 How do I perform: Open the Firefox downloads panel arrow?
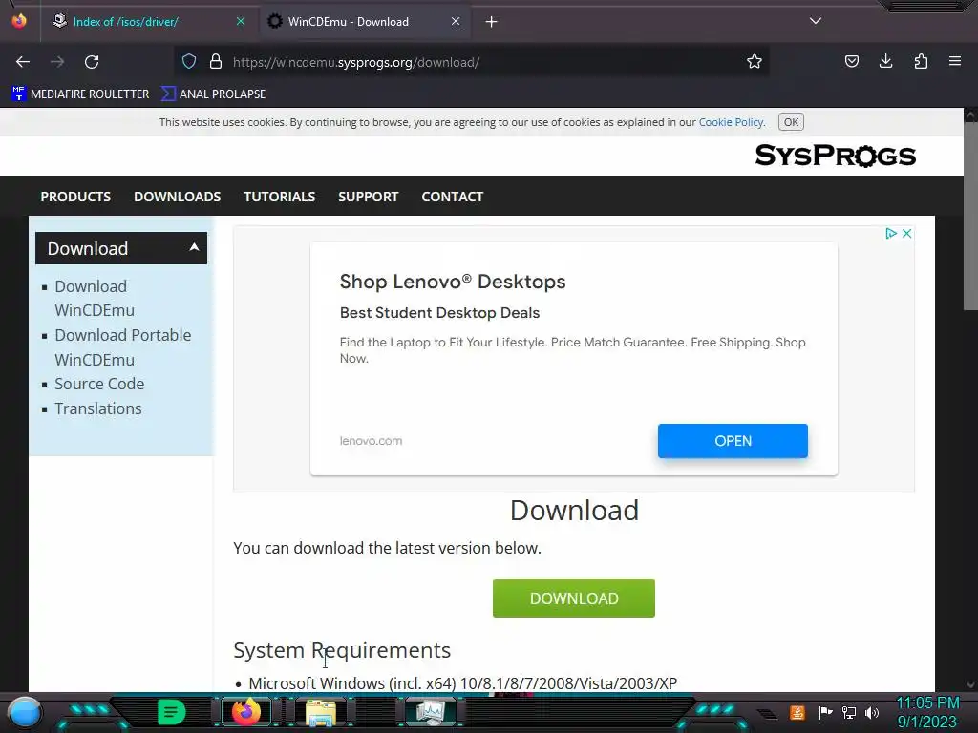(885, 62)
